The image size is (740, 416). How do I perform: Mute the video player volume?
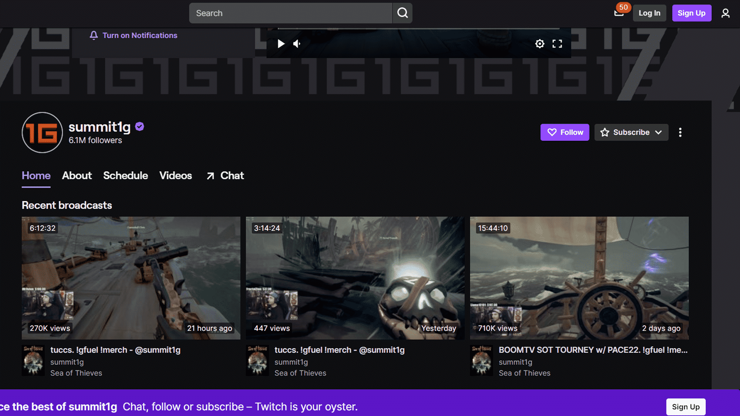297,44
